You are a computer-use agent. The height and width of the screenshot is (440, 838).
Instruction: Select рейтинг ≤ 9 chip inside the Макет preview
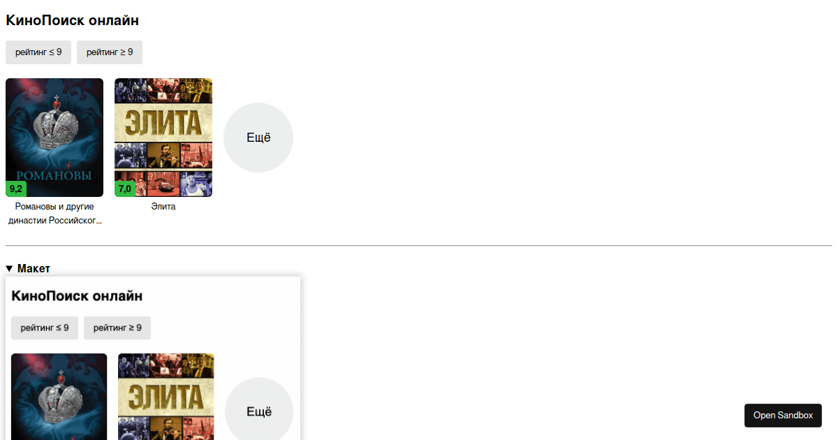[45, 328]
